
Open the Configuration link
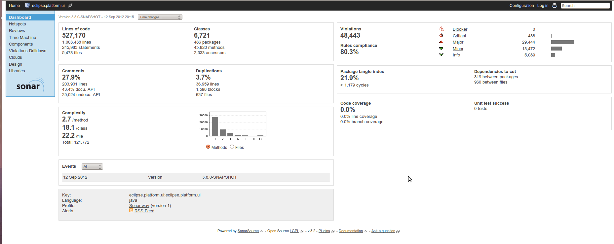coord(521,6)
